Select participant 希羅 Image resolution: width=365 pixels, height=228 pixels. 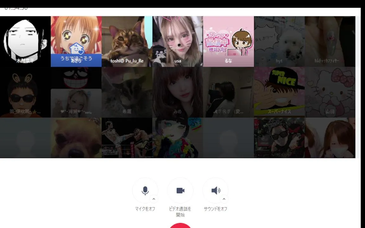pyautogui.click(x=127, y=92)
